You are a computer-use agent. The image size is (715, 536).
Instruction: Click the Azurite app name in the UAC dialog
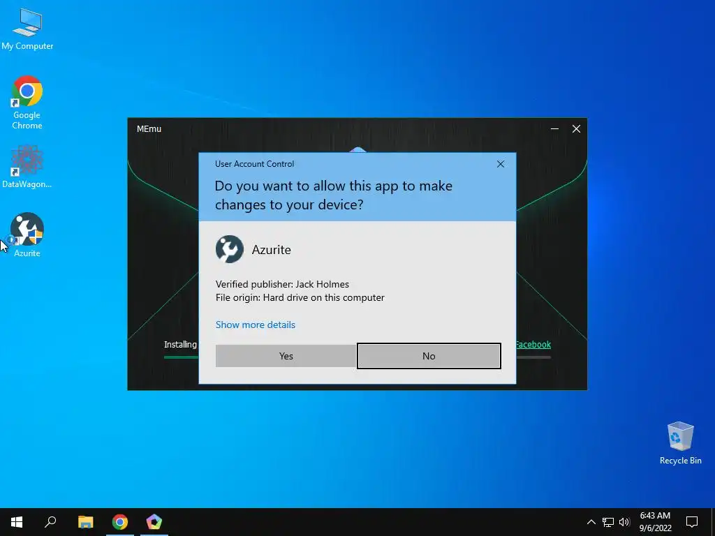coord(272,250)
